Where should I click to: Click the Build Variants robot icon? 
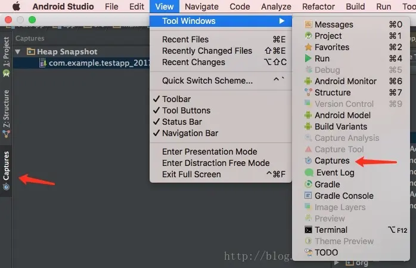coord(308,127)
